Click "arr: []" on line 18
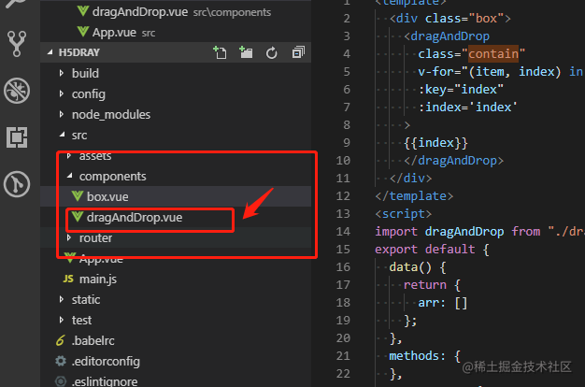The height and width of the screenshot is (387, 585). click(x=442, y=303)
